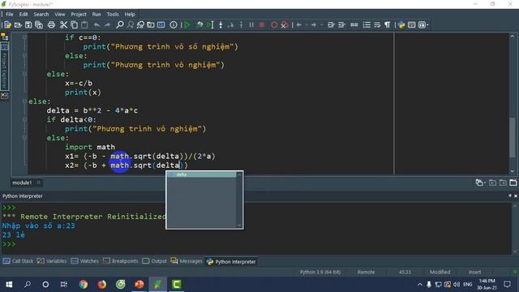Open the Project menu

coord(79,15)
